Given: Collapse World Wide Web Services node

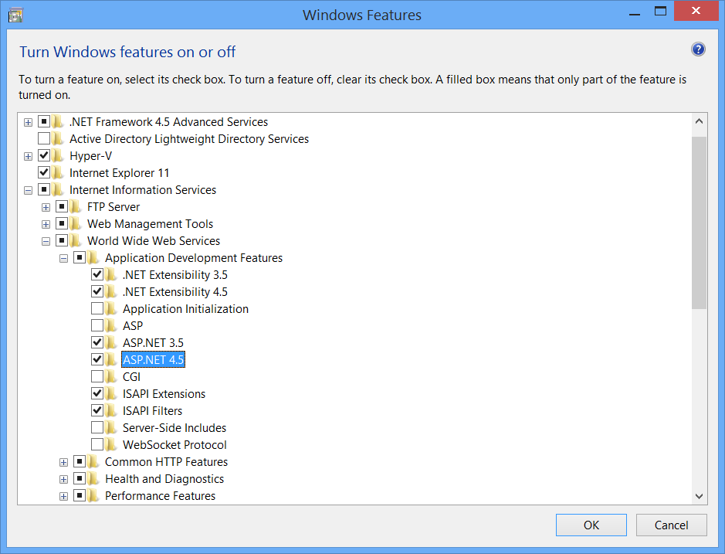Looking at the screenshot, I should [x=46, y=242].
